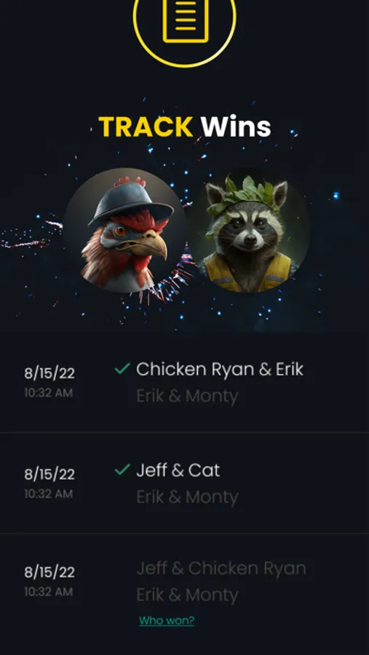Viewport: 369px width, 655px height.
Task: Pick Erik & Monty in second match
Action: [187, 497]
